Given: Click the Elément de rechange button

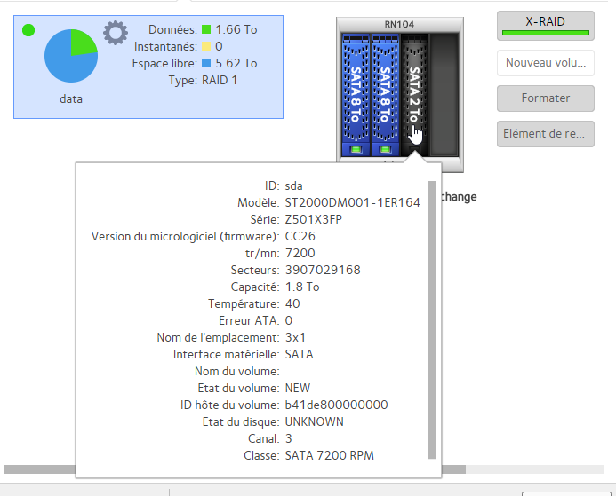Looking at the screenshot, I should click(545, 134).
